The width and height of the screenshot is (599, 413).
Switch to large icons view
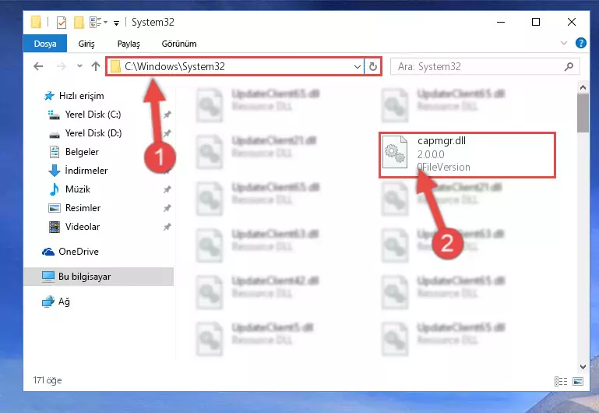578,381
